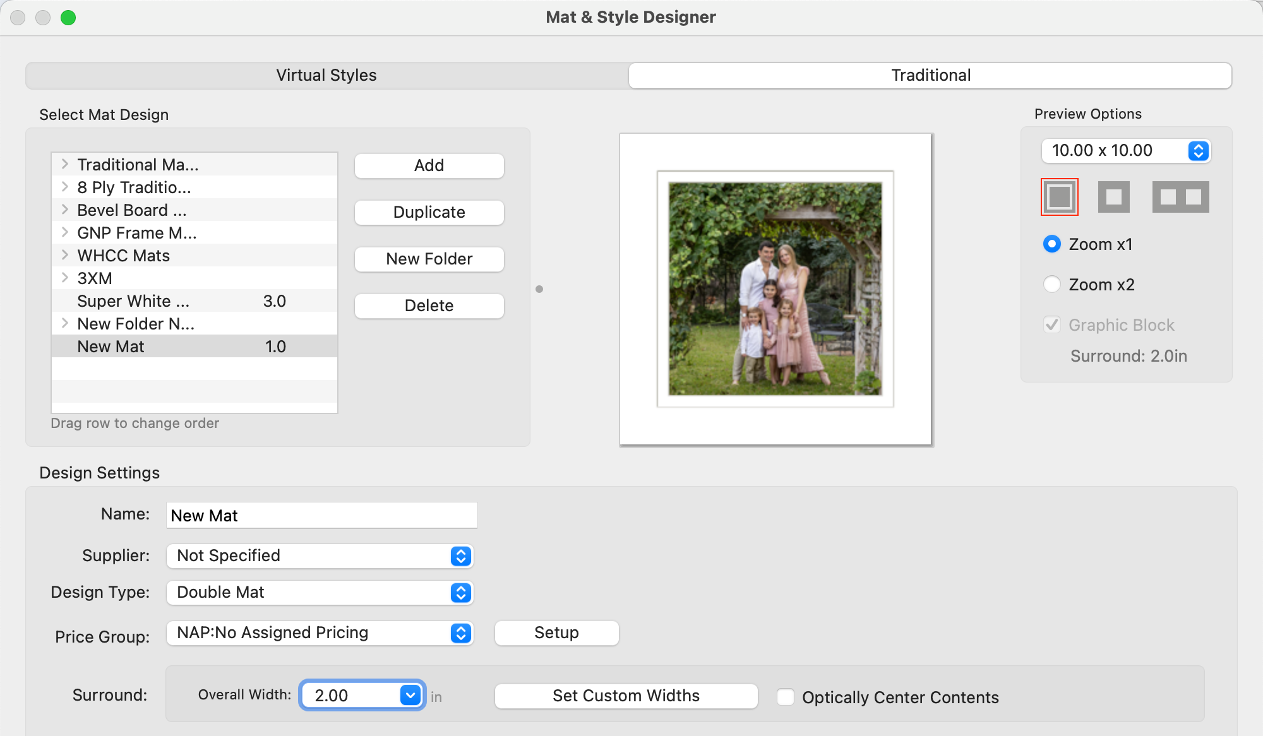
Task: Click Set Custom Widths button
Action: pos(626,696)
